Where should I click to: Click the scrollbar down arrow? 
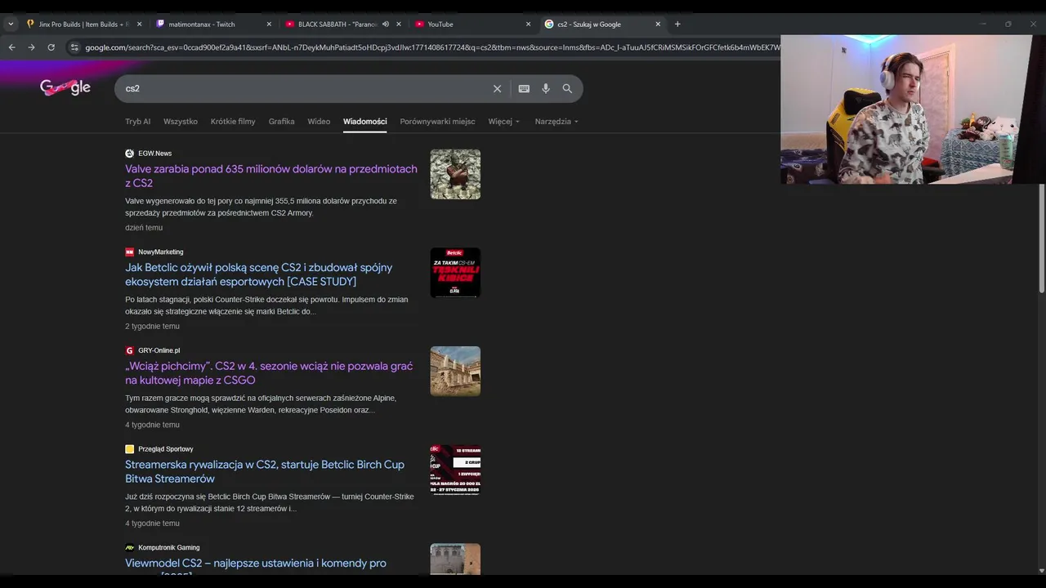coord(1041,570)
